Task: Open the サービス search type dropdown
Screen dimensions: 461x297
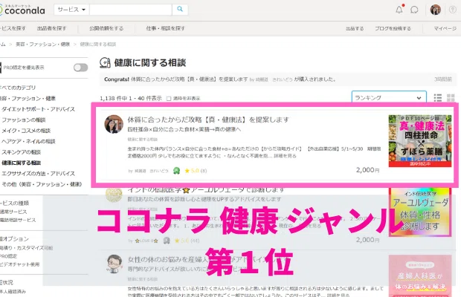Action: coord(71,10)
